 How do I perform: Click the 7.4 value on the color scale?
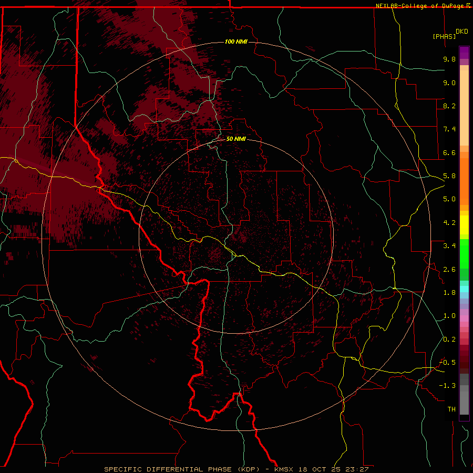[x=449, y=129]
